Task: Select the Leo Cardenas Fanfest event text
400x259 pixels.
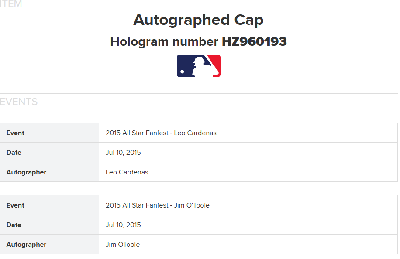Action: click(161, 133)
